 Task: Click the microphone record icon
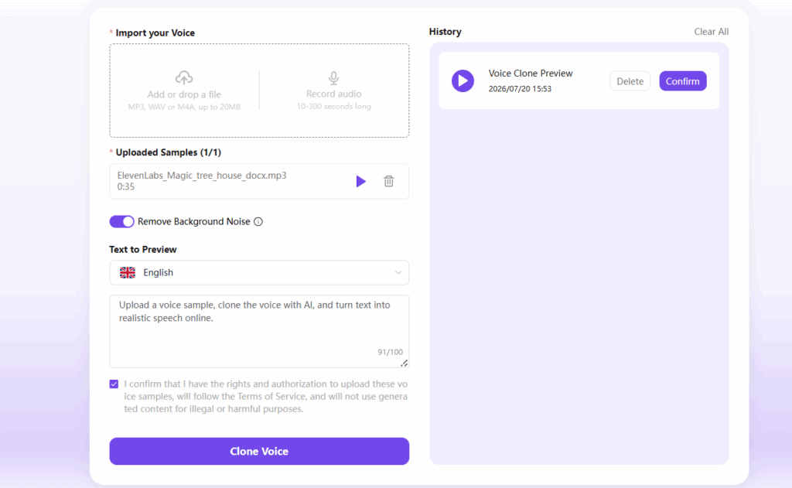[333, 78]
